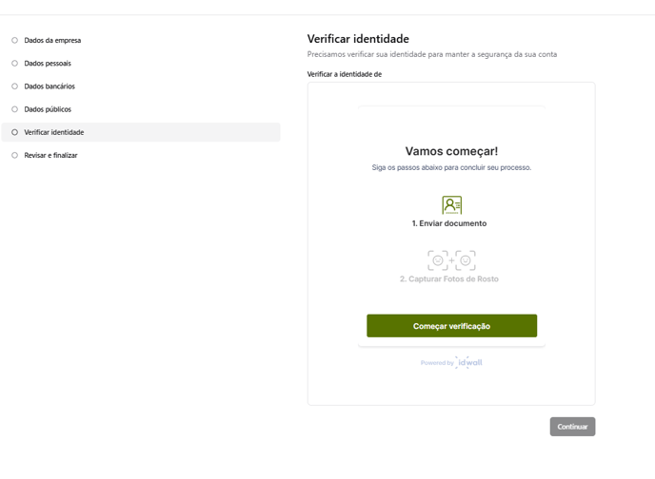Click the idwall logo
This screenshot has height=479, width=655.
click(x=469, y=362)
